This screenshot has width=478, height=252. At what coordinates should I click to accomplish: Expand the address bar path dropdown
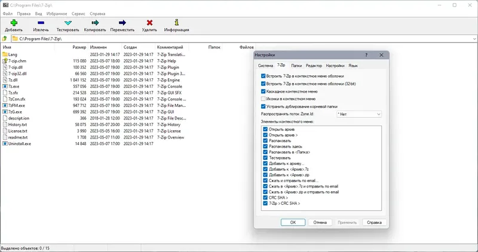474,39
